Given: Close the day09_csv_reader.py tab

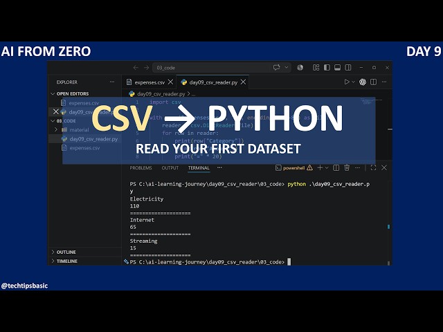Looking at the screenshot, I should 243,82.
